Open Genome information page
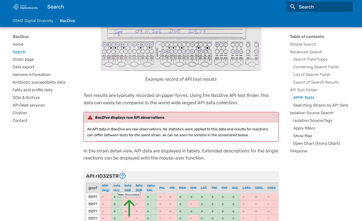The image size is (362, 221). (x=31, y=75)
